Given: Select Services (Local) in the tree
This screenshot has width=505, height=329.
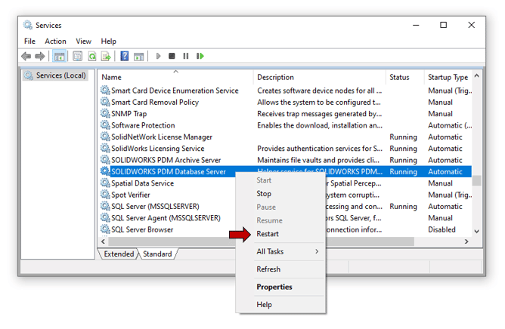Looking at the screenshot, I should pos(60,75).
